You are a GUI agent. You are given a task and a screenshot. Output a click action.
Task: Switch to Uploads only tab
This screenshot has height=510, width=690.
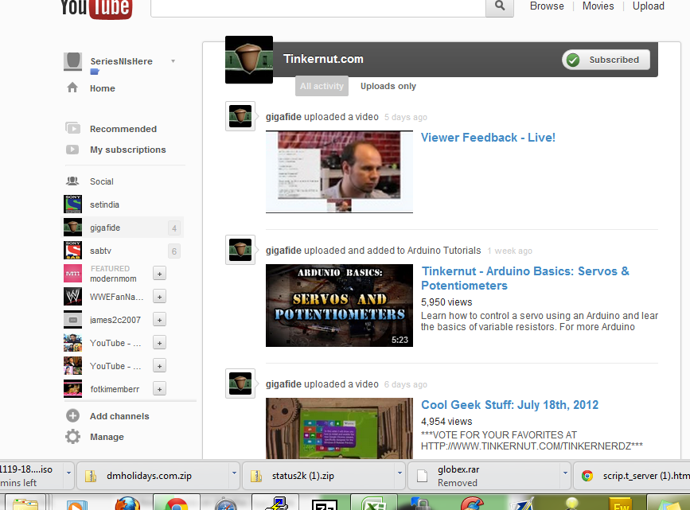coord(388,86)
